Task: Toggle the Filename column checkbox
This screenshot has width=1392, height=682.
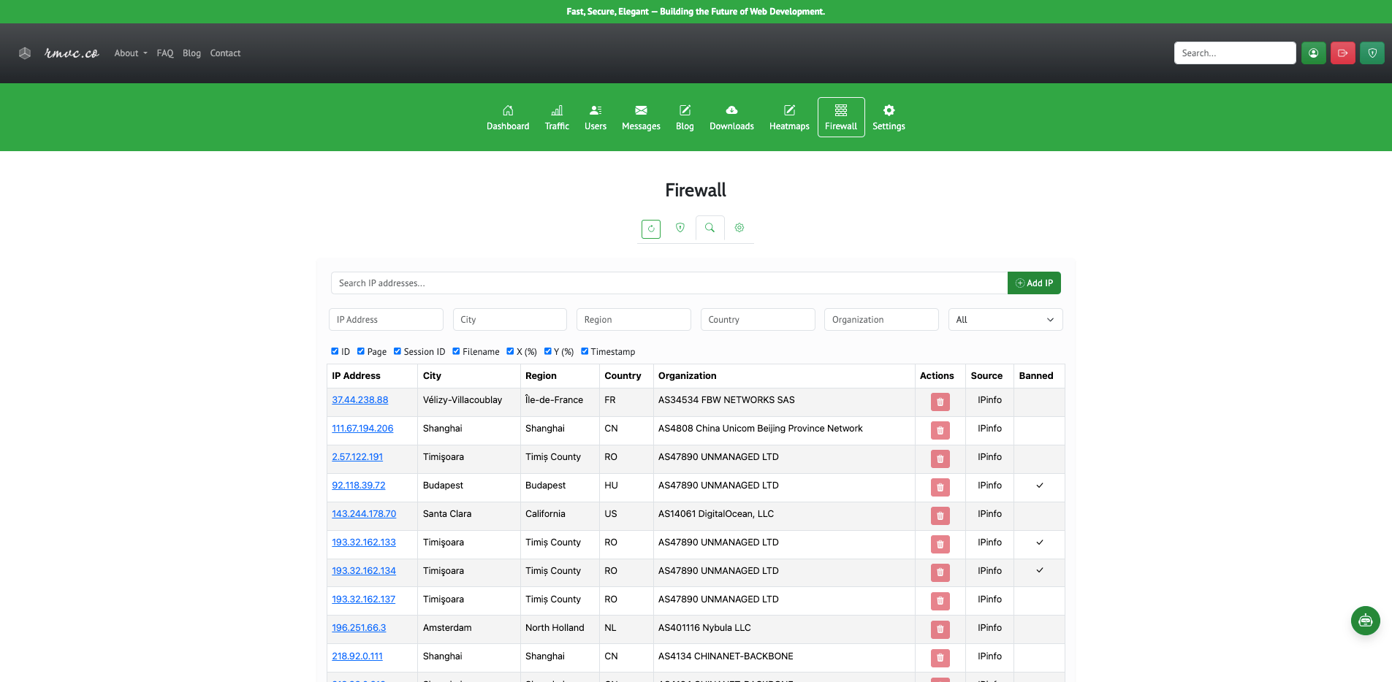Action: pyautogui.click(x=456, y=351)
